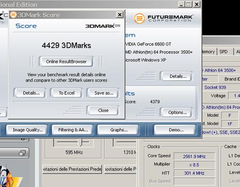This screenshot has width=240, height=187.
Task: Select Socket 939 text in CPU-Z
Action: pyautogui.click(x=215, y=87)
